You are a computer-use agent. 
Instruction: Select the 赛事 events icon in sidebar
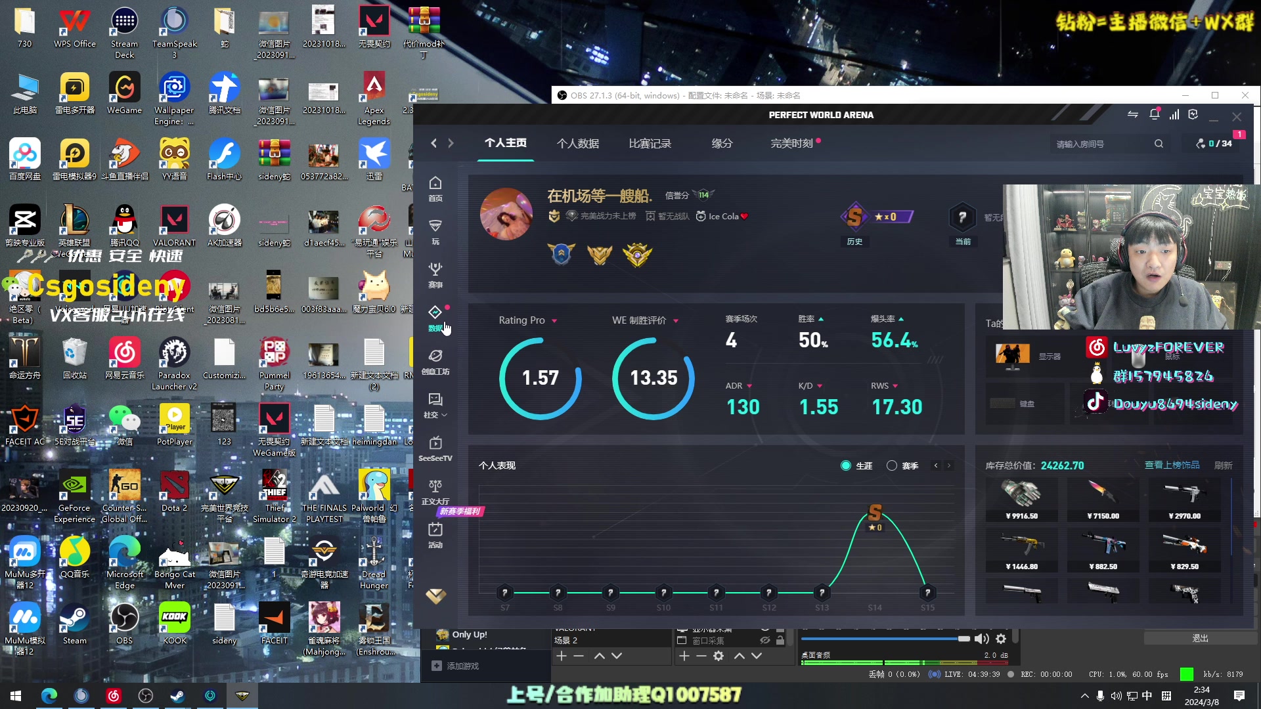pos(435,274)
